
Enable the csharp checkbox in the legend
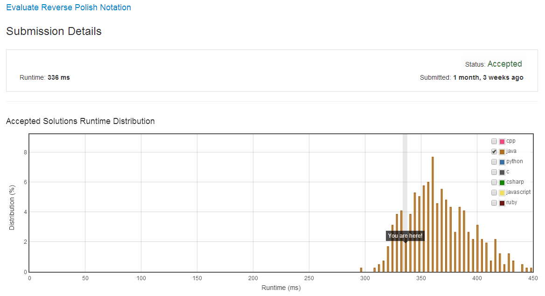(x=494, y=182)
